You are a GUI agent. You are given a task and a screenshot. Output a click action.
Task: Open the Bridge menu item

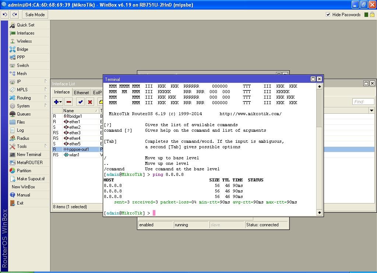click(29, 49)
